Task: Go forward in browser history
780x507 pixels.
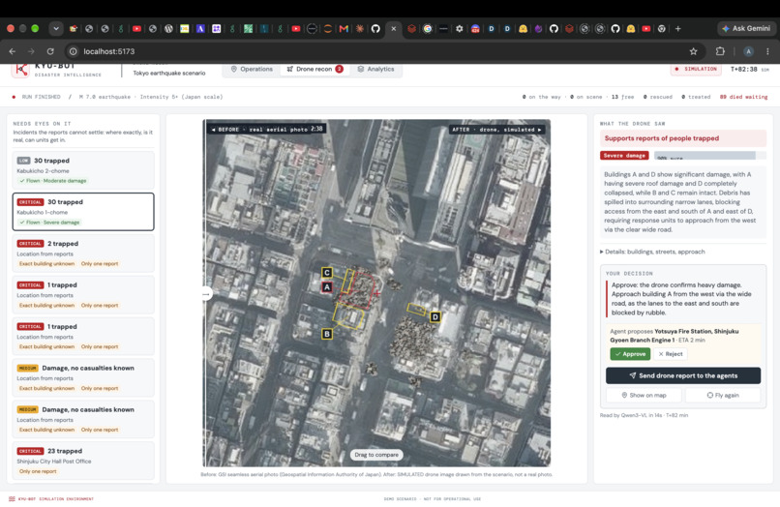Action: [31, 51]
